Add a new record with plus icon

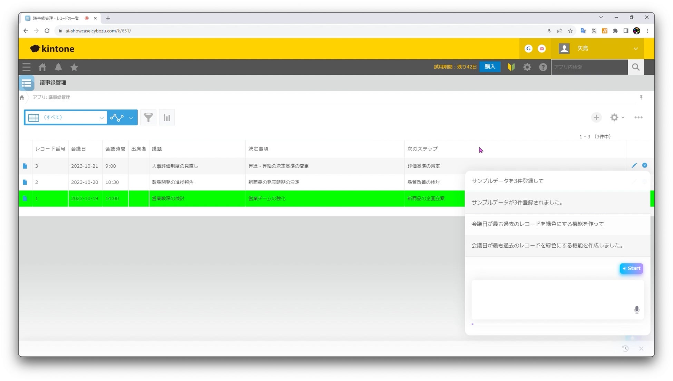tap(596, 117)
